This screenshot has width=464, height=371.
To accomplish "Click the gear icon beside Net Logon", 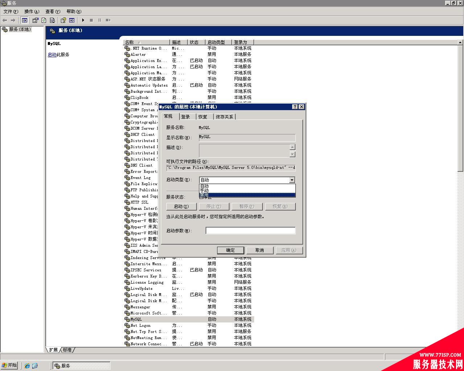I will coord(127,325).
